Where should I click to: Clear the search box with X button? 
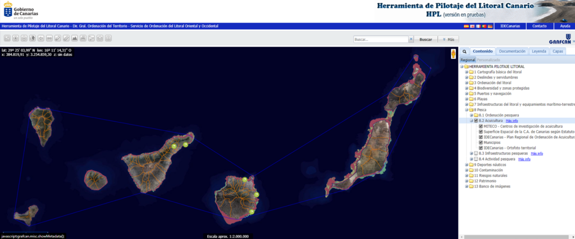point(410,39)
